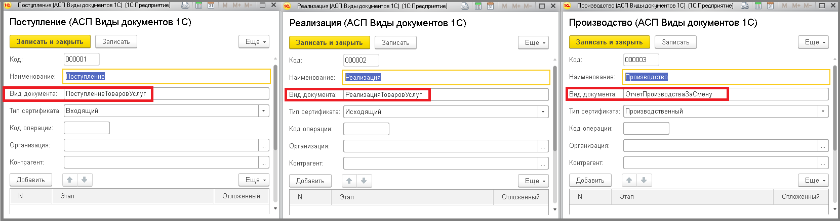Screen dimensions: 840x221
Task: Expand Тип сертификата dropdown showing Производственный
Action: click(823, 112)
